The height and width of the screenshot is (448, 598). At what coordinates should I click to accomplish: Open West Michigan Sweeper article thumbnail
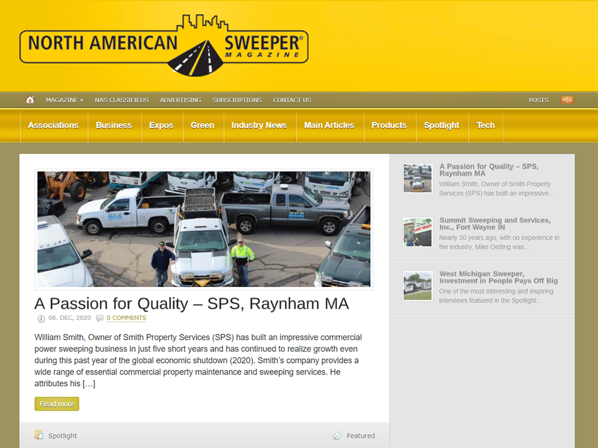click(x=418, y=286)
